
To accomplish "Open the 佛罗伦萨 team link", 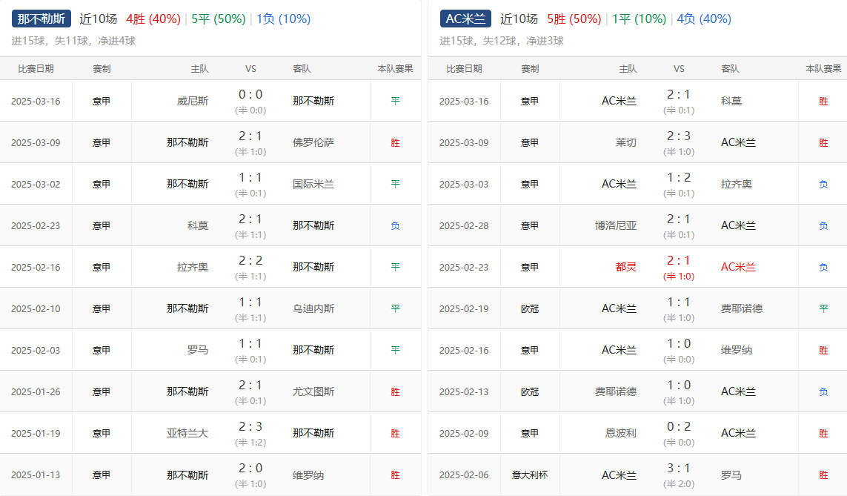I will [313, 142].
